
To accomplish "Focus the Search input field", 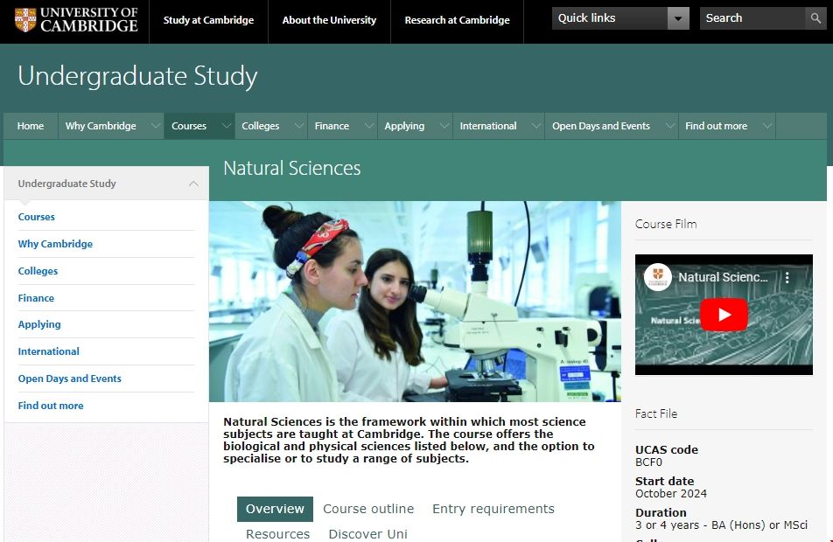I will [x=751, y=18].
